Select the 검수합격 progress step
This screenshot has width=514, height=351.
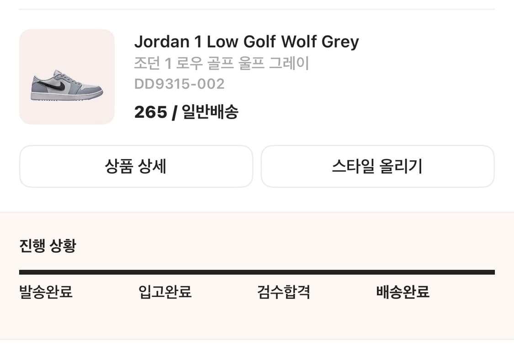point(283,292)
